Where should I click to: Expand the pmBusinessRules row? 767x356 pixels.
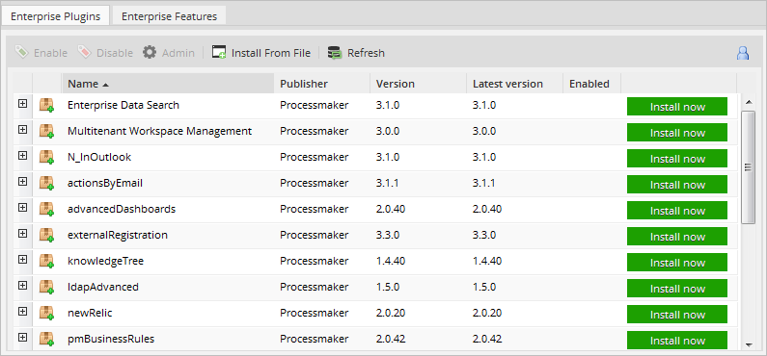[22, 337]
